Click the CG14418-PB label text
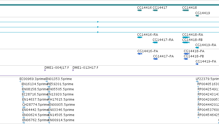The height and width of the screenshot is (124, 219). pos(194,56)
